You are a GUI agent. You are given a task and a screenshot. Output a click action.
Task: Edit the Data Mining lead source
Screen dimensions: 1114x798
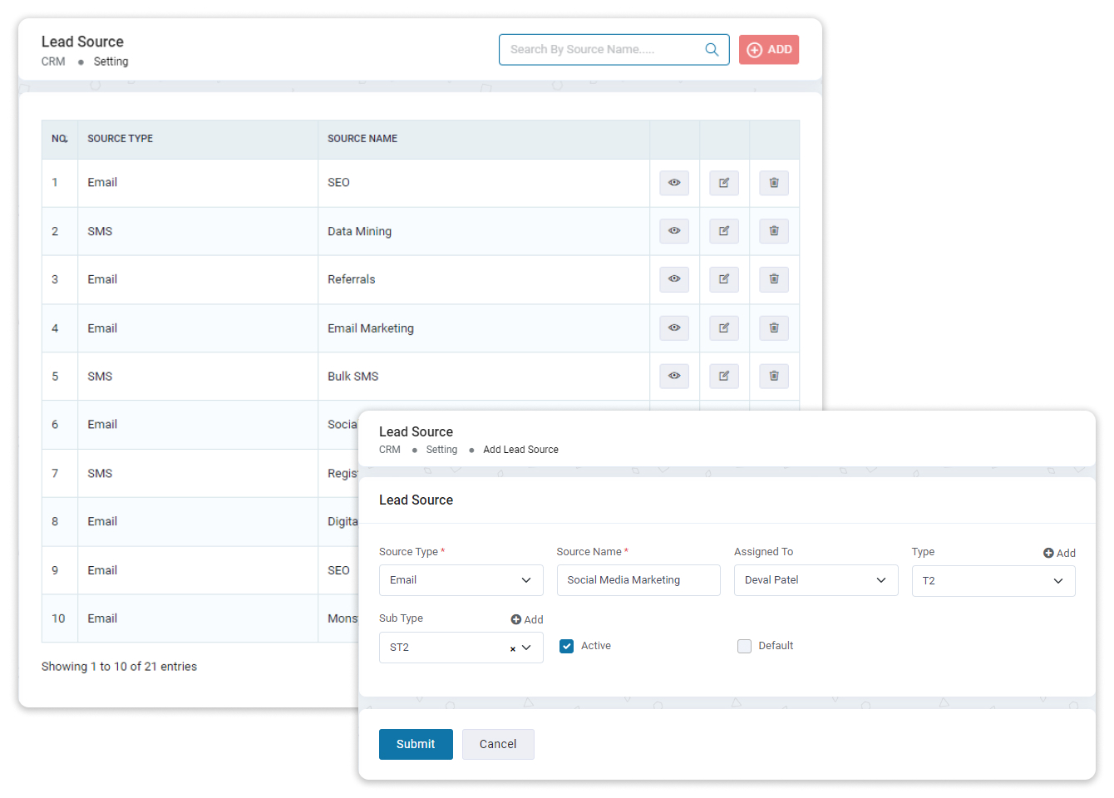pos(724,231)
